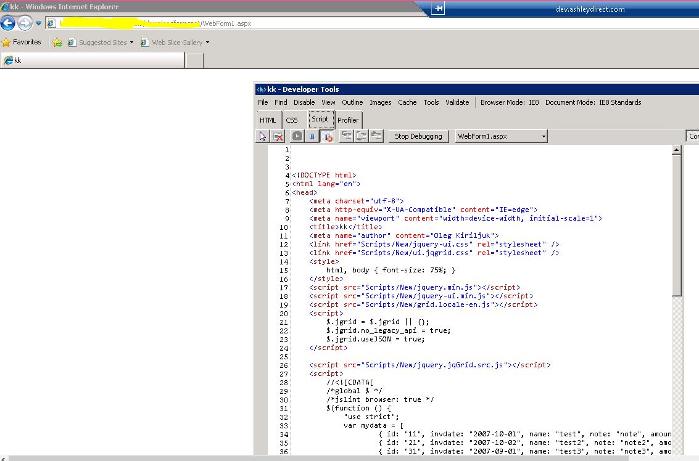Select the kk browser tab

[x=93, y=60]
